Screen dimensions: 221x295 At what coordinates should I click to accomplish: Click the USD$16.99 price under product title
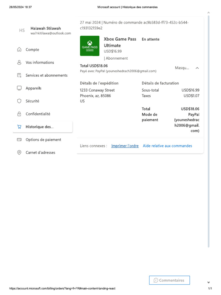pyautogui.click(x=113, y=51)
